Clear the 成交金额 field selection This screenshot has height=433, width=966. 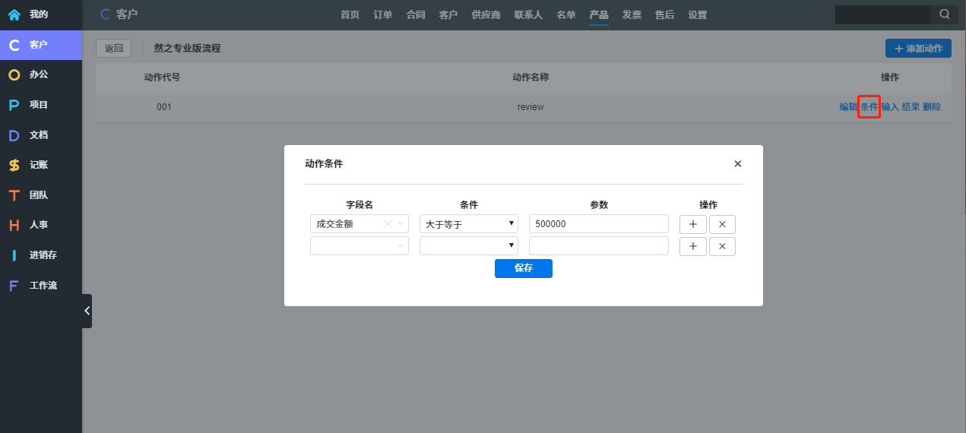(x=387, y=224)
